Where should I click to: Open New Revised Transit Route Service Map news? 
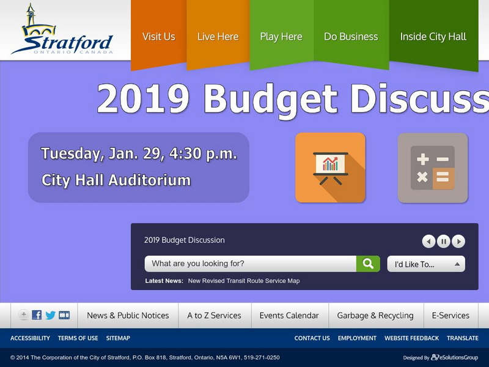point(244,281)
